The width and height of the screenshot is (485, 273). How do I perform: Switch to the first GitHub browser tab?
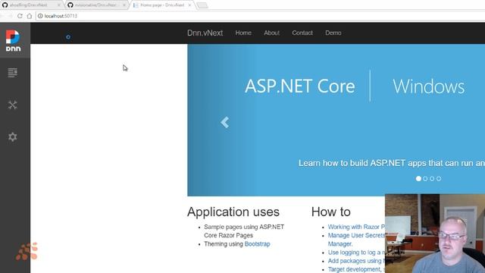31,5
